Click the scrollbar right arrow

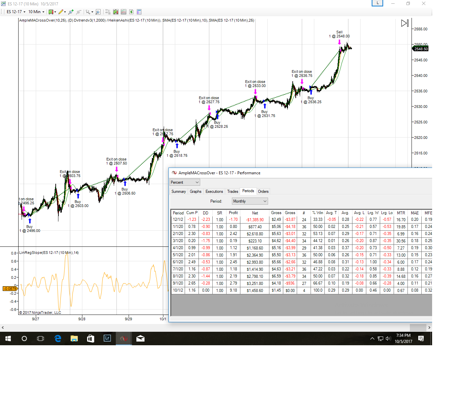(x=429, y=327)
